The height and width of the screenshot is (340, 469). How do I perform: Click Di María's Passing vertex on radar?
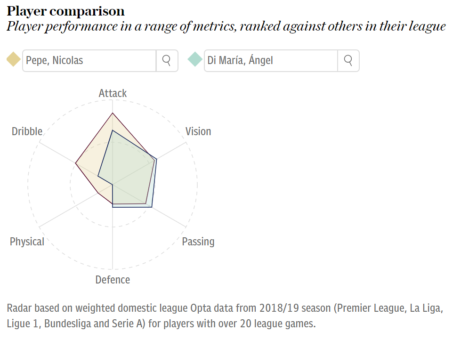tap(152, 207)
